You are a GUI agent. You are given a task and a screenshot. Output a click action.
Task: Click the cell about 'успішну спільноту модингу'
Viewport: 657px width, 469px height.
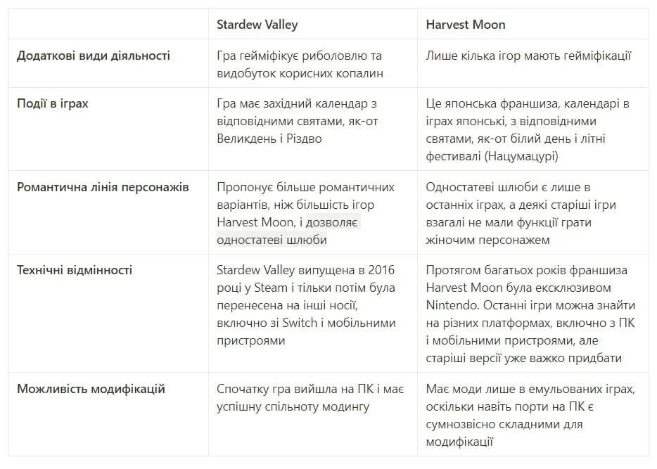tap(293, 406)
